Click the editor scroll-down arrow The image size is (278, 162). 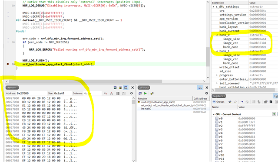point(208,78)
